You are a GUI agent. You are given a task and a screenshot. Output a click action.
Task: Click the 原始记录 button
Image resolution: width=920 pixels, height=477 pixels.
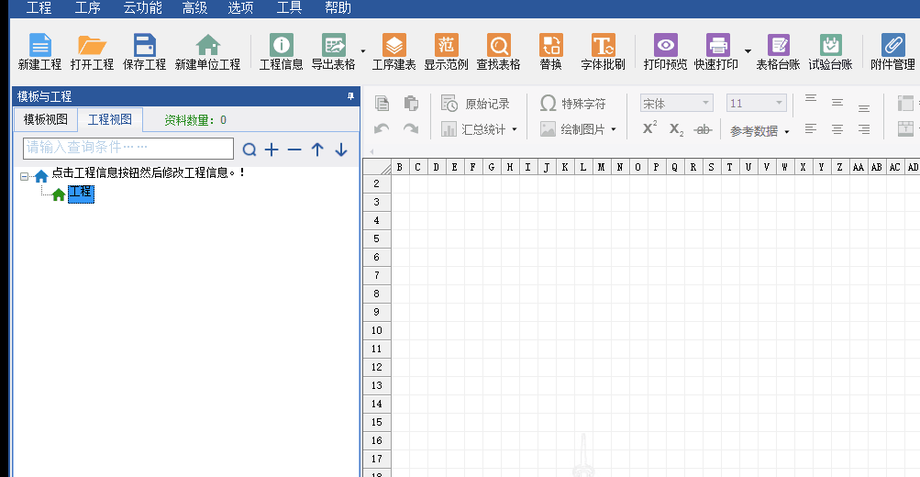[x=475, y=104]
